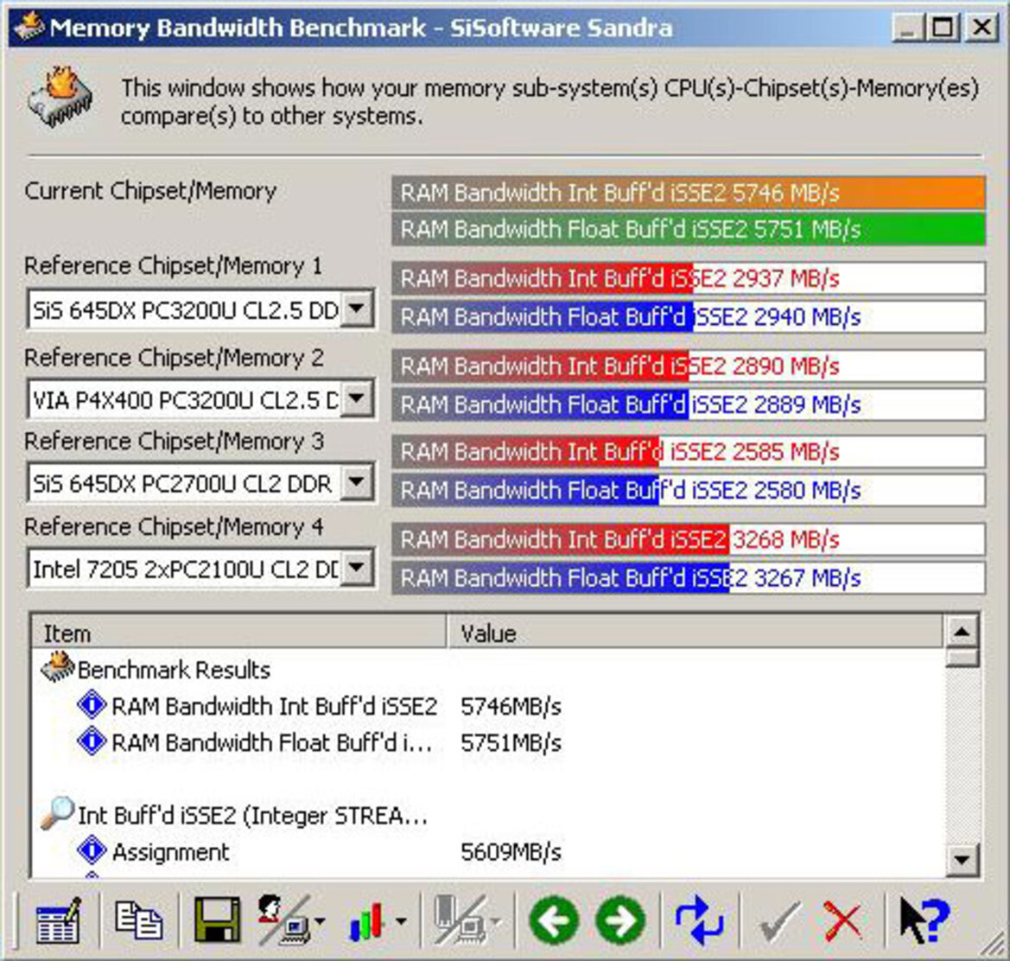
Task: Click the red Int Buff'd 3268 MB/s bar
Action: pos(689,539)
